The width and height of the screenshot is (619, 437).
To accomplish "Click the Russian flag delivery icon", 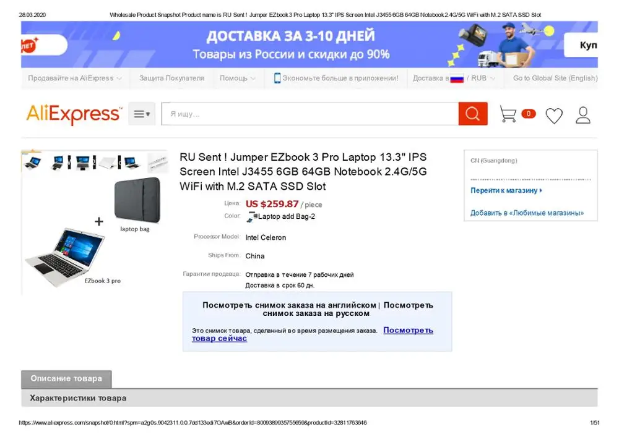I will [457, 78].
